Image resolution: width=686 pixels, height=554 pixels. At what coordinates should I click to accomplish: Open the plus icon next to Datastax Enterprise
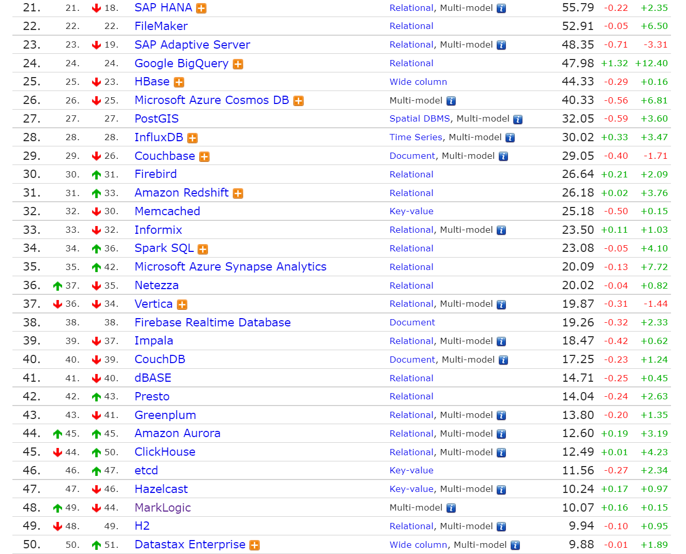point(255,545)
